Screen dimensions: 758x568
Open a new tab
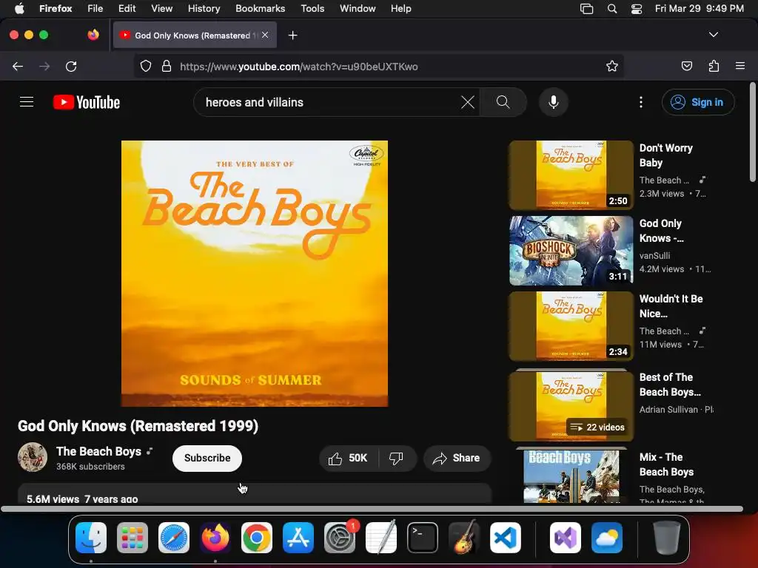pyautogui.click(x=292, y=35)
